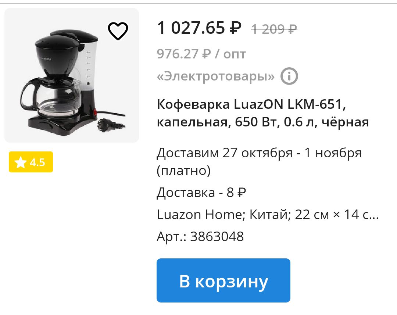Click the «Арт.:» label
Viewport: 397px width, 315px height.
pyautogui.click(x=172, y=237)
